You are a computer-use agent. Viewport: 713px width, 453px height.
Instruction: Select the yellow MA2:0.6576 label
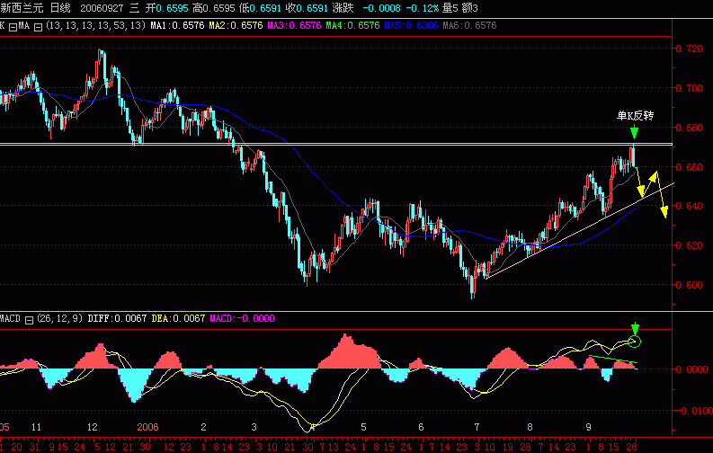pyautogui.click(x=236, y=26)
